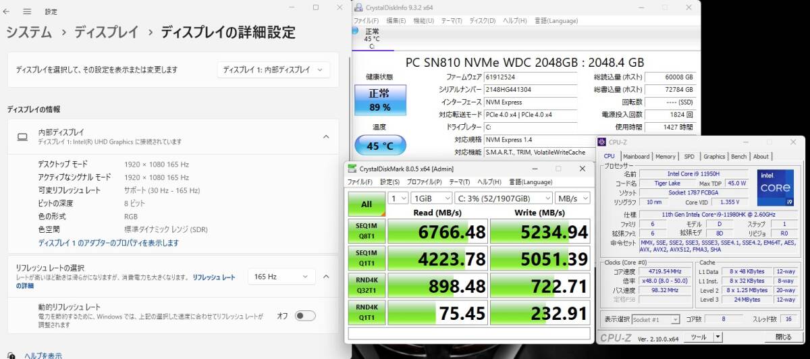Navigate to システム breadcrumb

click(28, 32)
